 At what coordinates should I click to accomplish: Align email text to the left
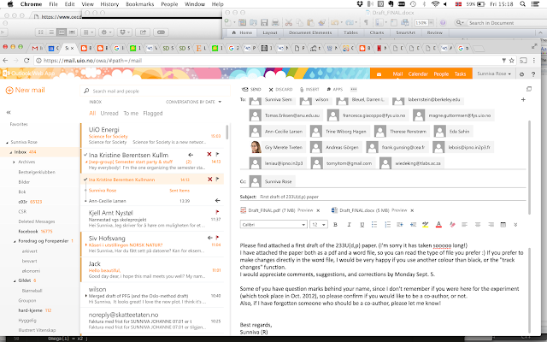click(x=464, y=224)
